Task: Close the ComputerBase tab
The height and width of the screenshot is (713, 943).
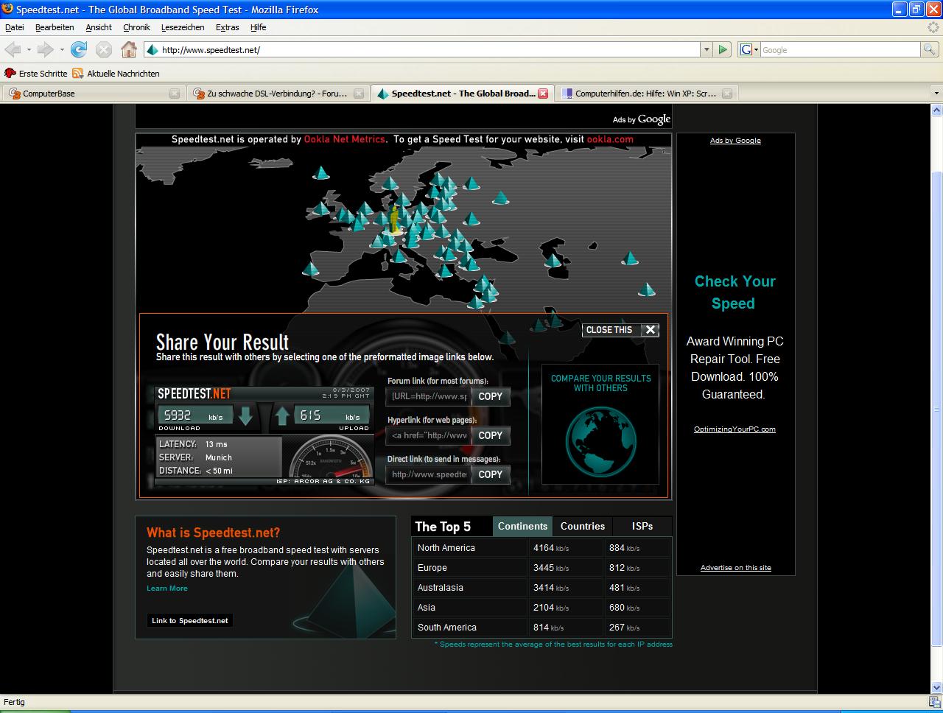Action: tap(175, 94)
